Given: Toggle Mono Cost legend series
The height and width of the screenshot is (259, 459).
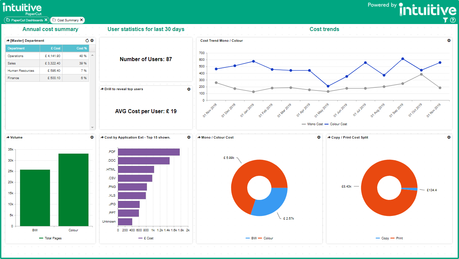Looking at the screenshot, I should click(x=312, y=124).
